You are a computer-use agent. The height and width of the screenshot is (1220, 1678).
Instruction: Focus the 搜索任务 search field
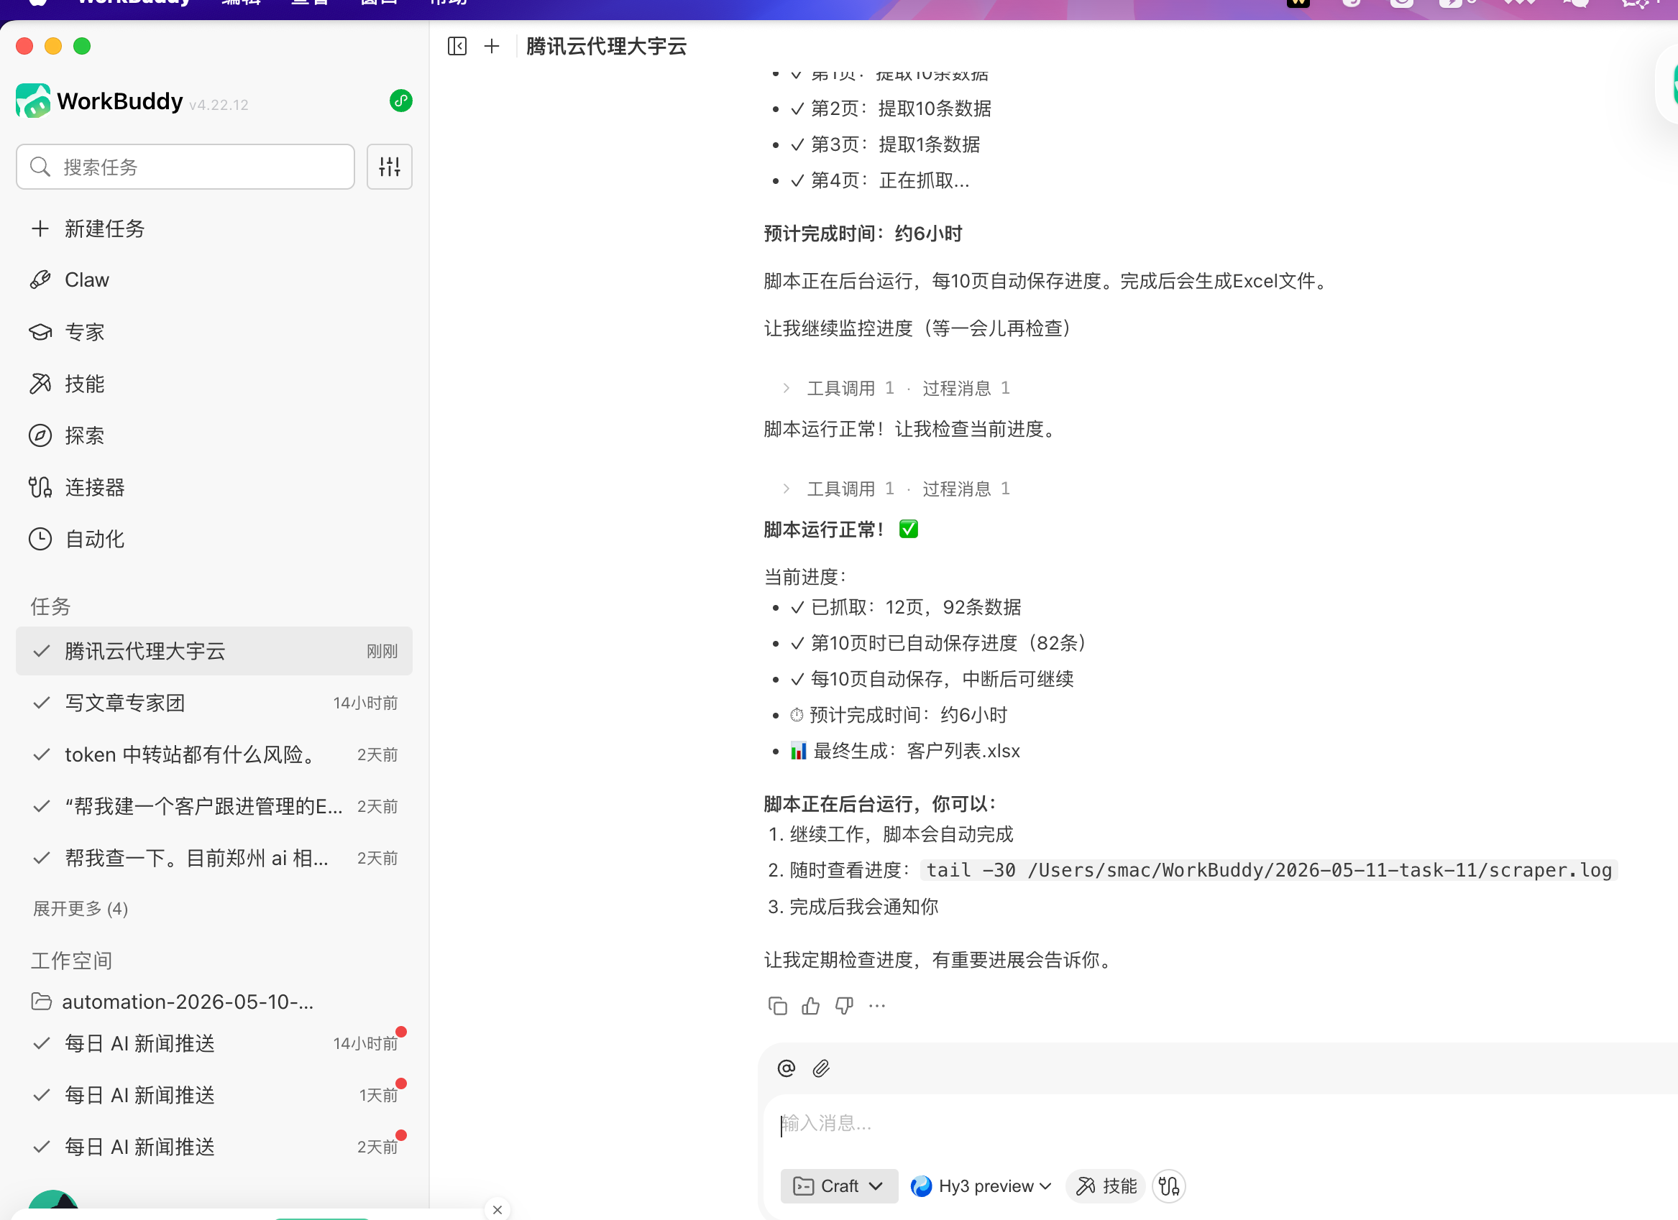(x=185, y=167)
